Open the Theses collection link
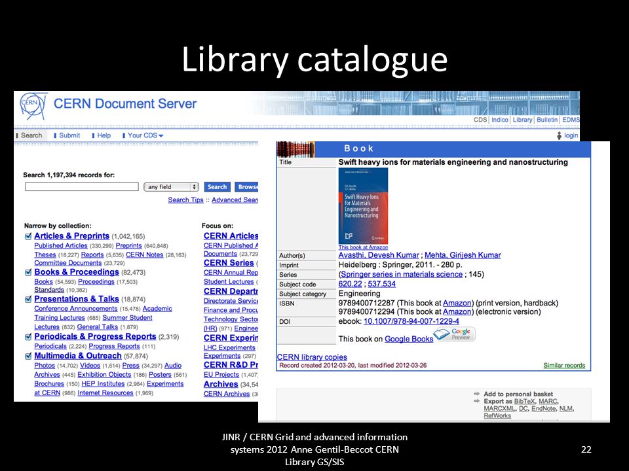Viewport: 629px width, 471px height. [x=45, y=254]
